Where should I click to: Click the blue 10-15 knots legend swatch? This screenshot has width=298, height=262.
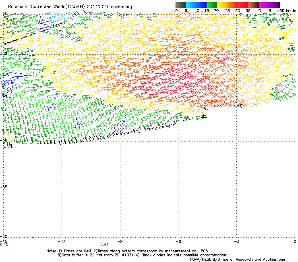pos(201,5)
